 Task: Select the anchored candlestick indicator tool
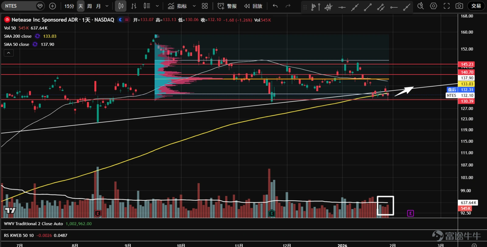328,7
